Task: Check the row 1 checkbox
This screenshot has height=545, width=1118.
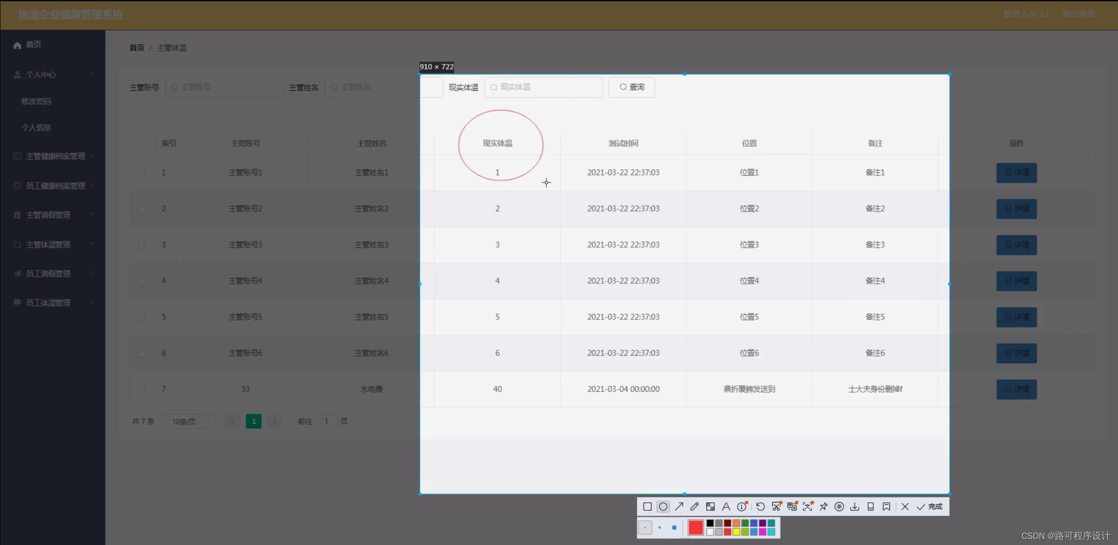Action: tap(142, 173)
